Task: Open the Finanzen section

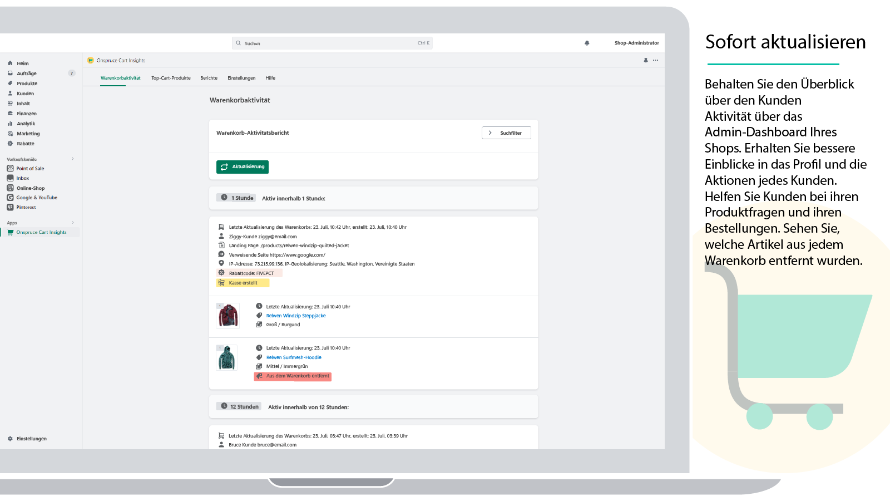Action: coord(26,114)
